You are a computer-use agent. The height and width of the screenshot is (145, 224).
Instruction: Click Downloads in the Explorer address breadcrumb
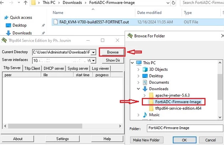[x=72, y=2]
